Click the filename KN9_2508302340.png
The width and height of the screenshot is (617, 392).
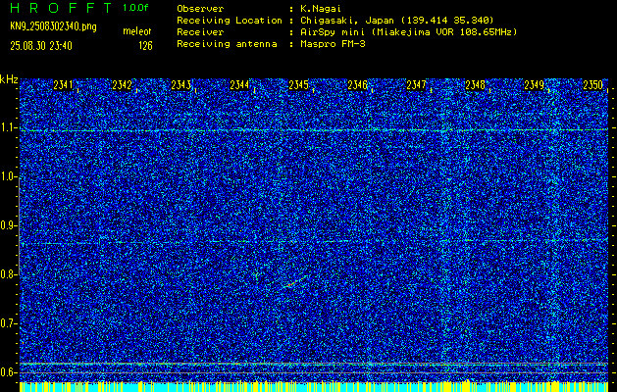point(53,26)
